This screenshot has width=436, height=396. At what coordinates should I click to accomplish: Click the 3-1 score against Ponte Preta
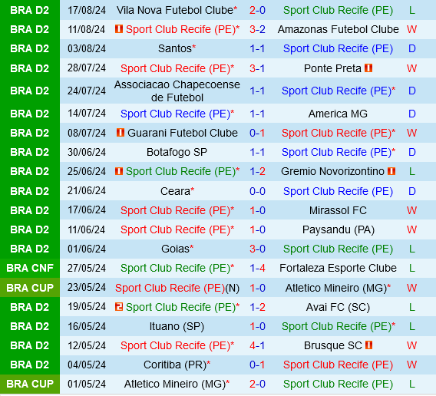click(257, 68)
